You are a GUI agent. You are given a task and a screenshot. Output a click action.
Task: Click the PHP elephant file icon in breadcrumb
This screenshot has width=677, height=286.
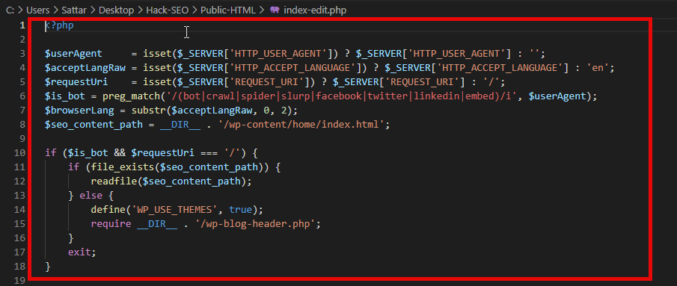point(275,10)
